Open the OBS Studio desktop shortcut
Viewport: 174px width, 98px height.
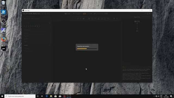coord(3,22)
